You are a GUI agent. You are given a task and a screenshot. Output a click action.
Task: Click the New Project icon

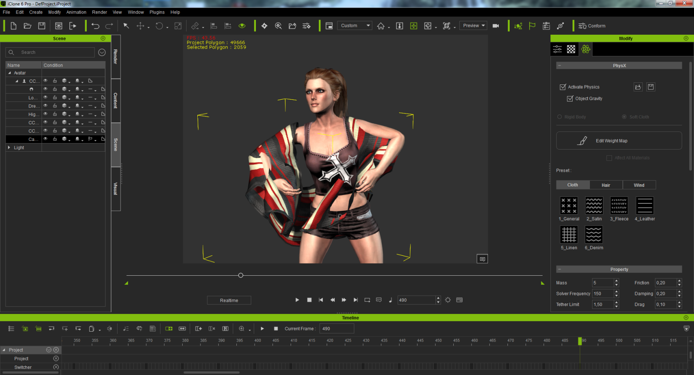[13, 26]
